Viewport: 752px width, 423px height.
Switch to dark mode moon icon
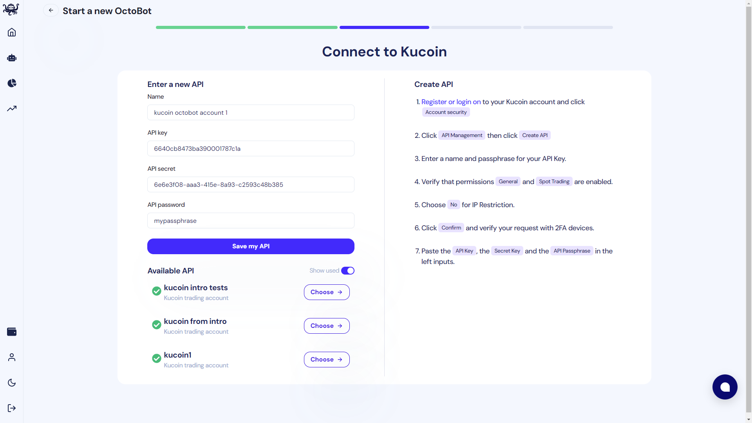(12, 383)
